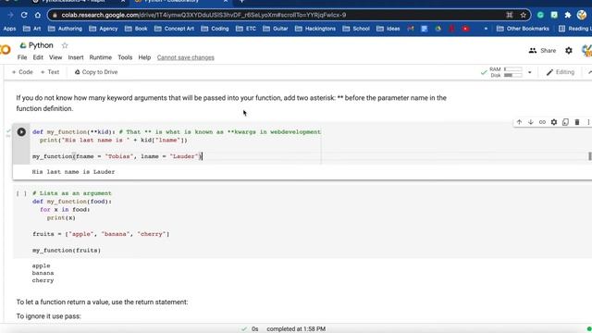The width and height of the screenshot is (592, 333).
Task: Delete the selected cell with trash icon
Action: (x=577, y=122)
